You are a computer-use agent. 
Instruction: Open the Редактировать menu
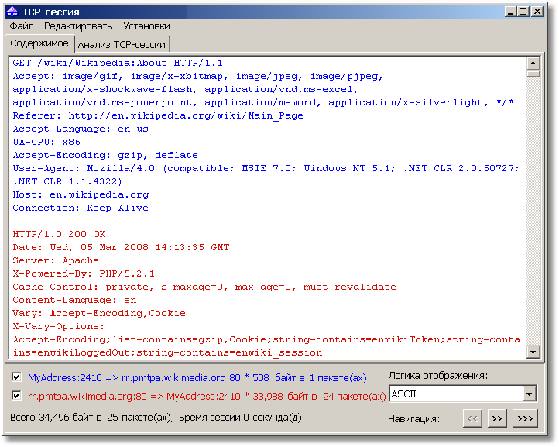78,26
